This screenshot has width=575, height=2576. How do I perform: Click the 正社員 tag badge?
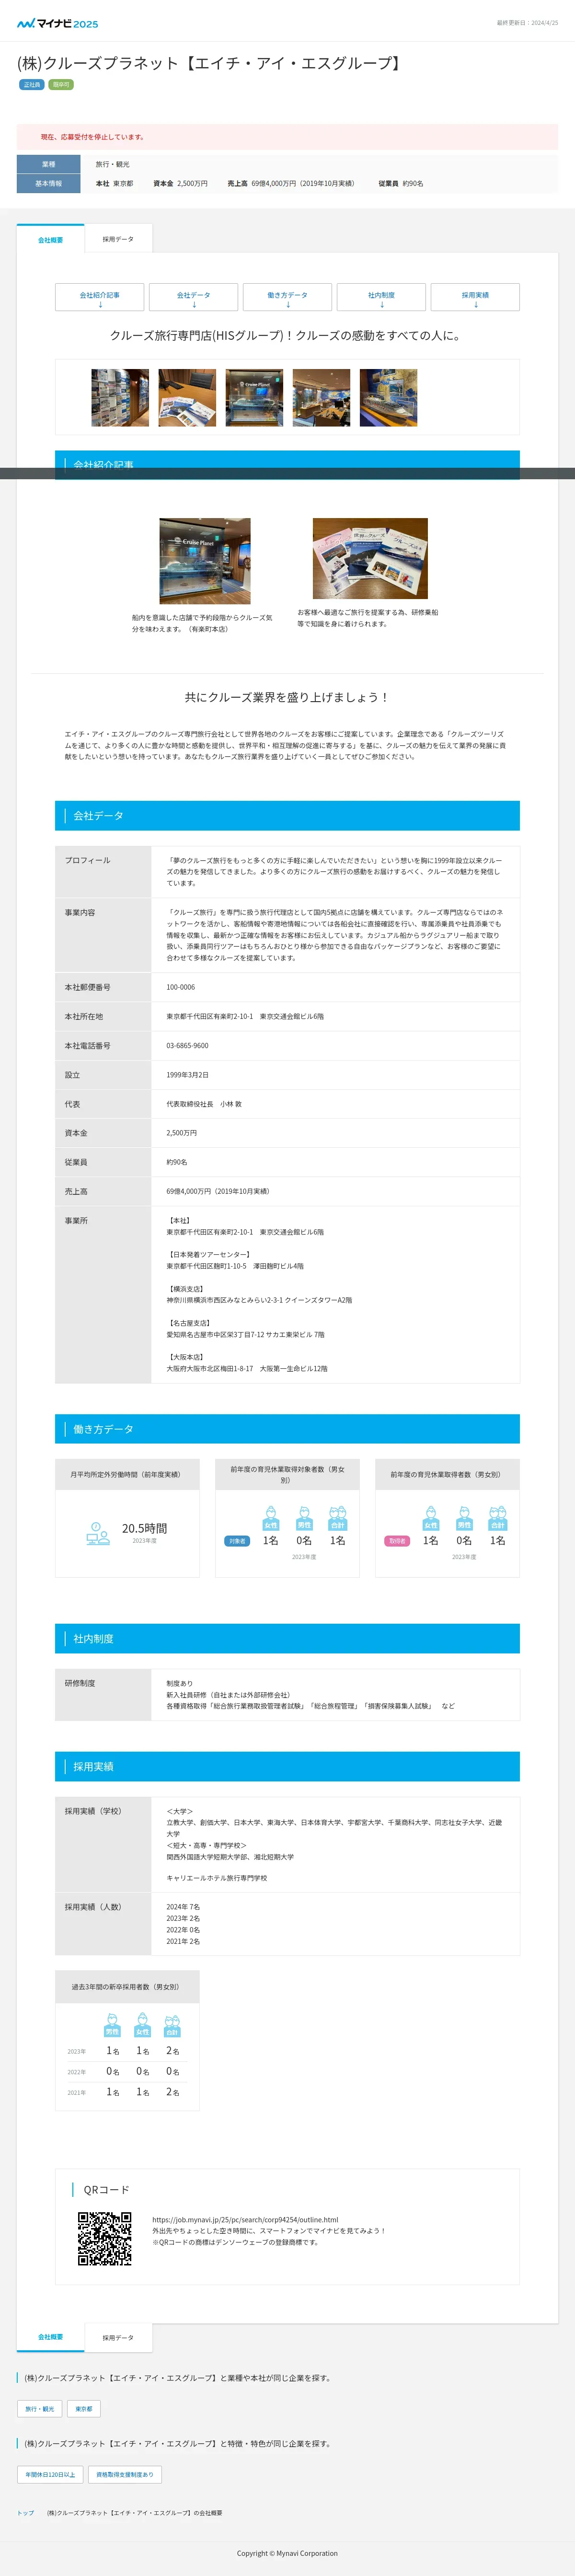tap(32, 85)
